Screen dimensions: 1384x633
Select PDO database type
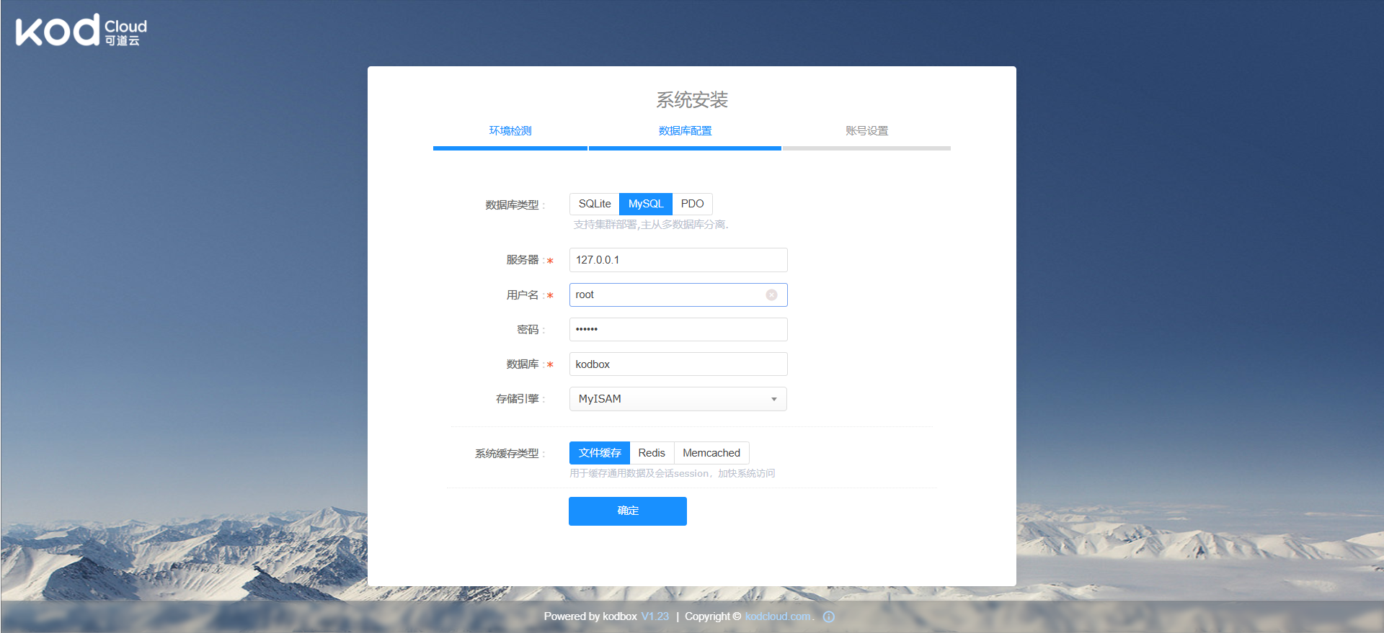[x=692, y=204]
